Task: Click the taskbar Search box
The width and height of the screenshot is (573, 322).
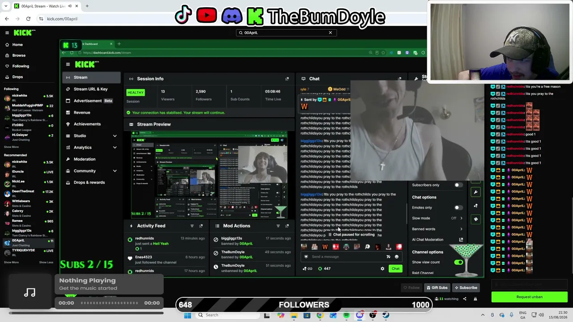Action: (227, 315)
